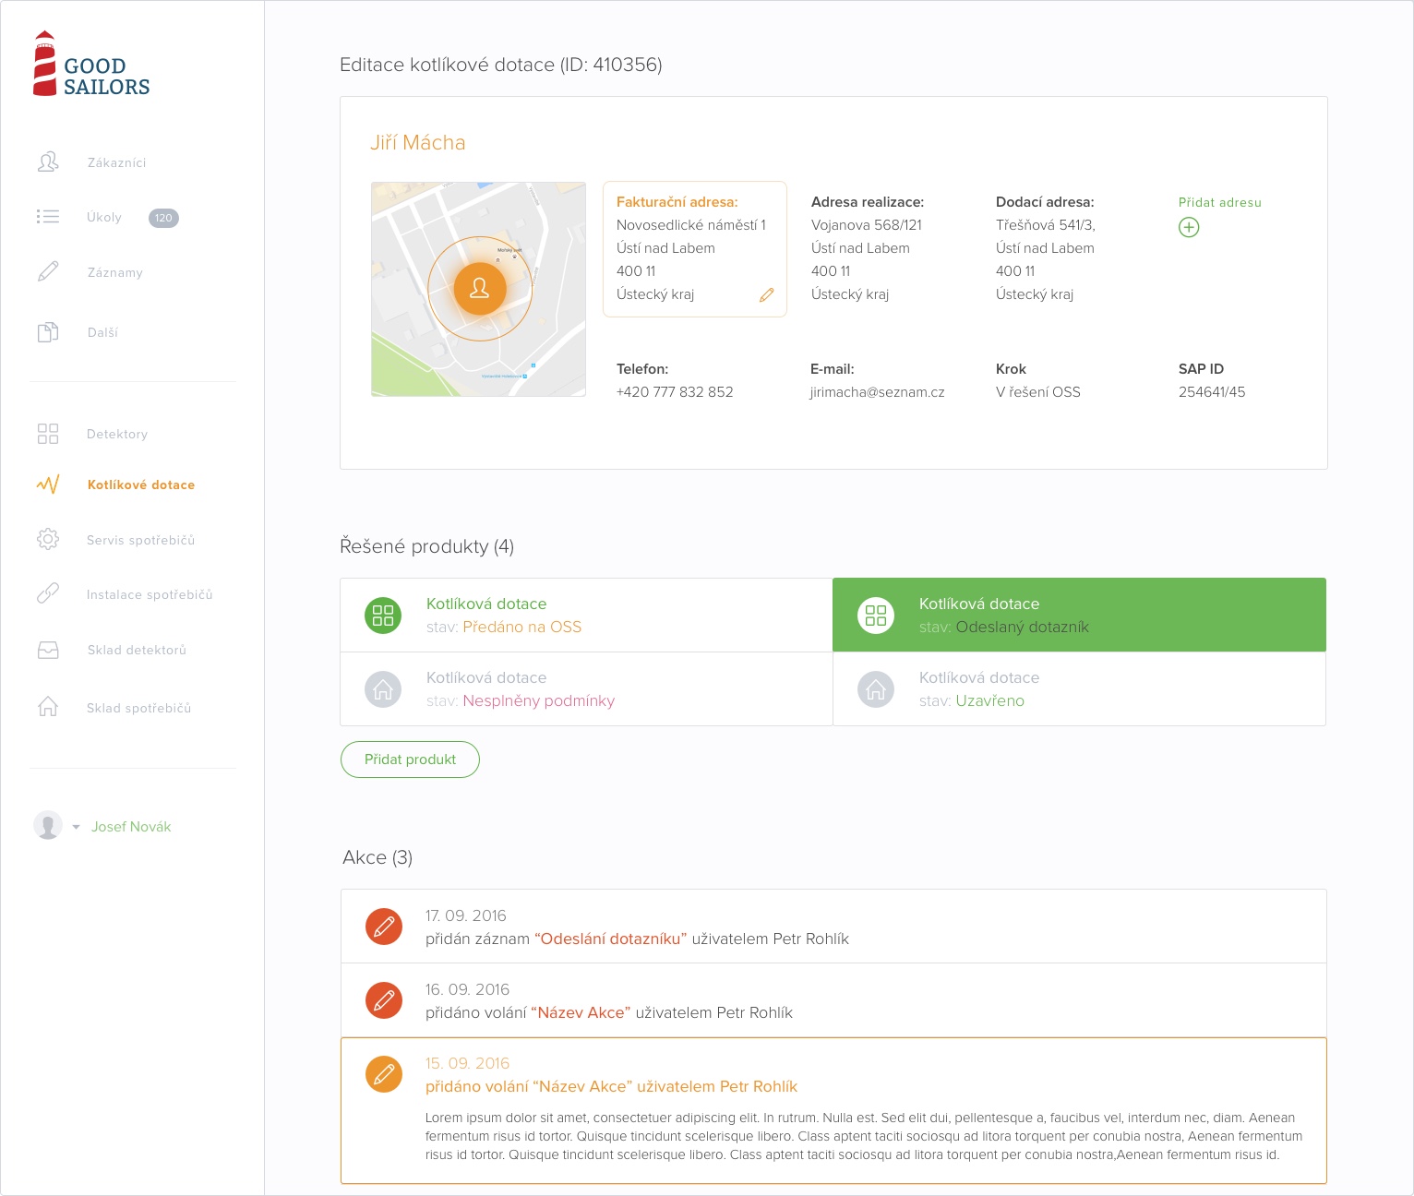Click orange pencil icon of 15. 09. 2016 action

click(x=384, y=1073)
